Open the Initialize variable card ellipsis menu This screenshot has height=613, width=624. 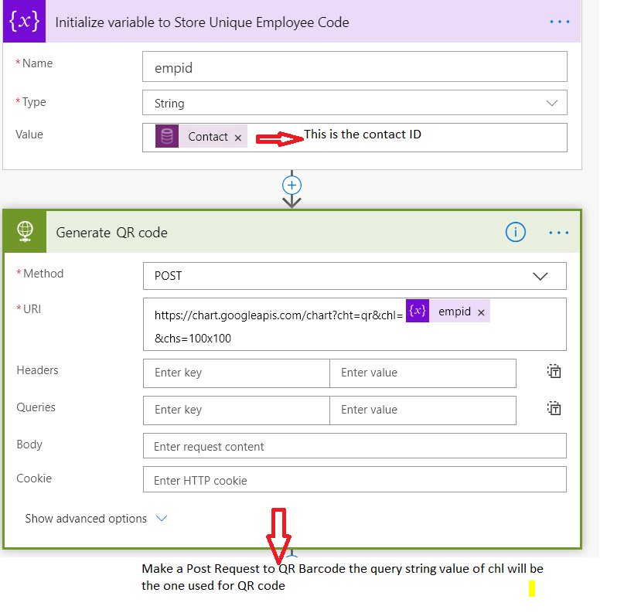(559, 22)
